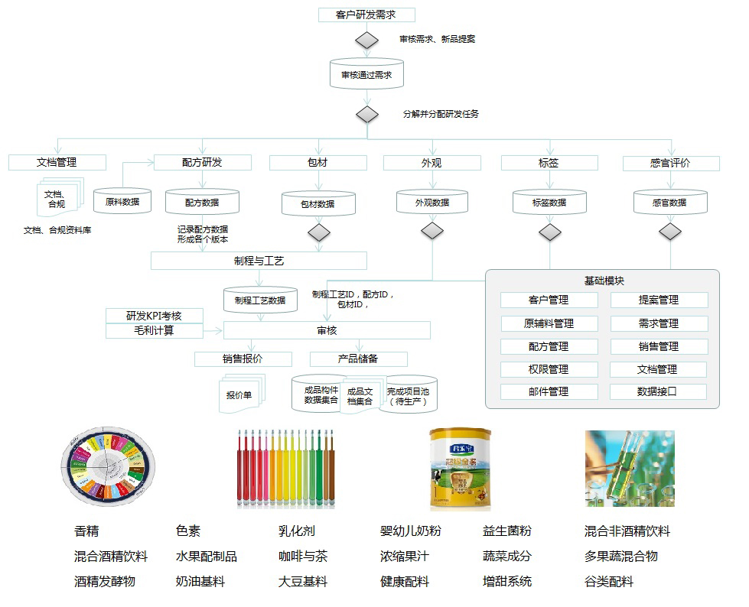Click the 多果蔬混合物 label
Screen dimensions: 749x607
click(621, 556)
